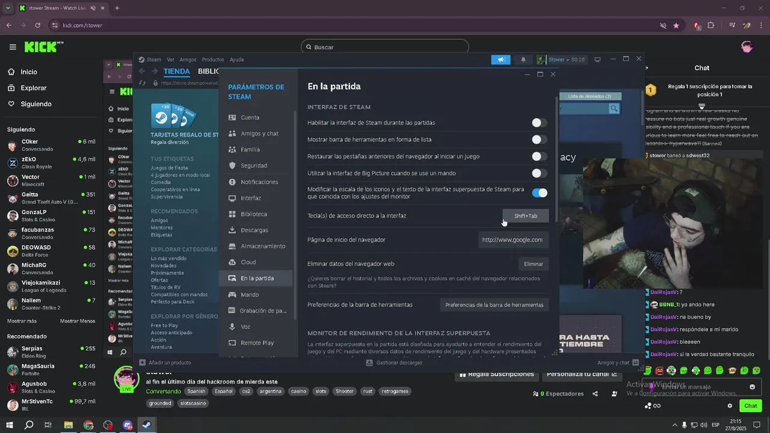Image resolution: width=770 pixels, height=433 pixels.
Task: Open the Ver menu in Steam
Action: [170, 60]
